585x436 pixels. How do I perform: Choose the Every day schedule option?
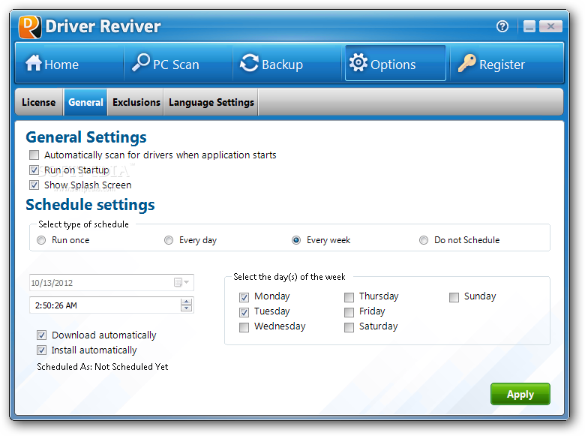[x=169, y=240]
